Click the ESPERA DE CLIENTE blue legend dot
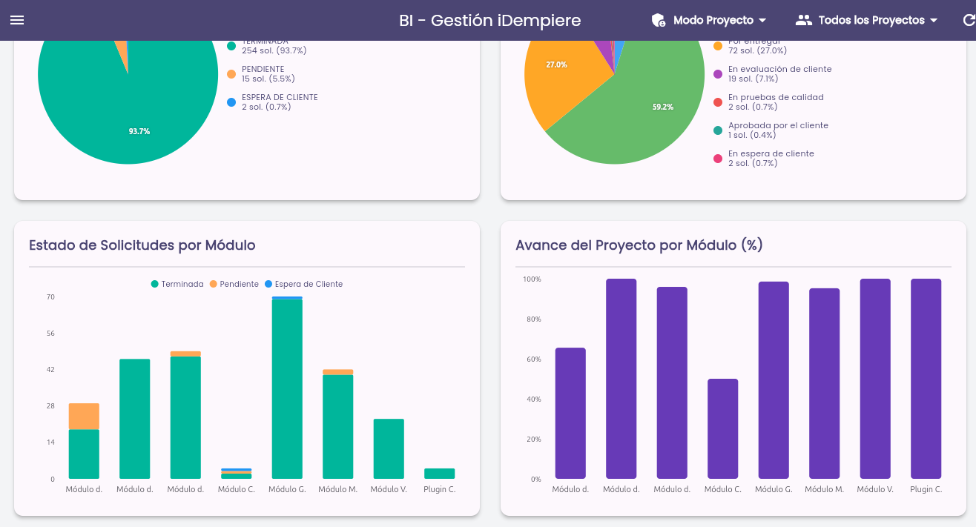 231,102
